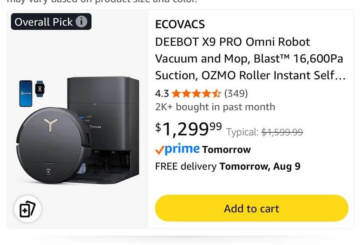Tap the smartphone picture in product photo
The image size is (361, 245).
[x=26, y=92]
